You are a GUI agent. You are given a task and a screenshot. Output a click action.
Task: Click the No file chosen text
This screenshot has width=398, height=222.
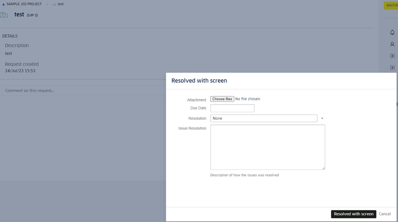(x=248, y=99)
